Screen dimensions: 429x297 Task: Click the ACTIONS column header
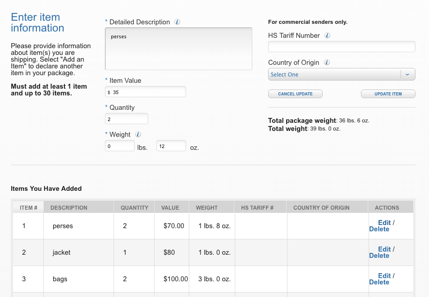point(391,207)
